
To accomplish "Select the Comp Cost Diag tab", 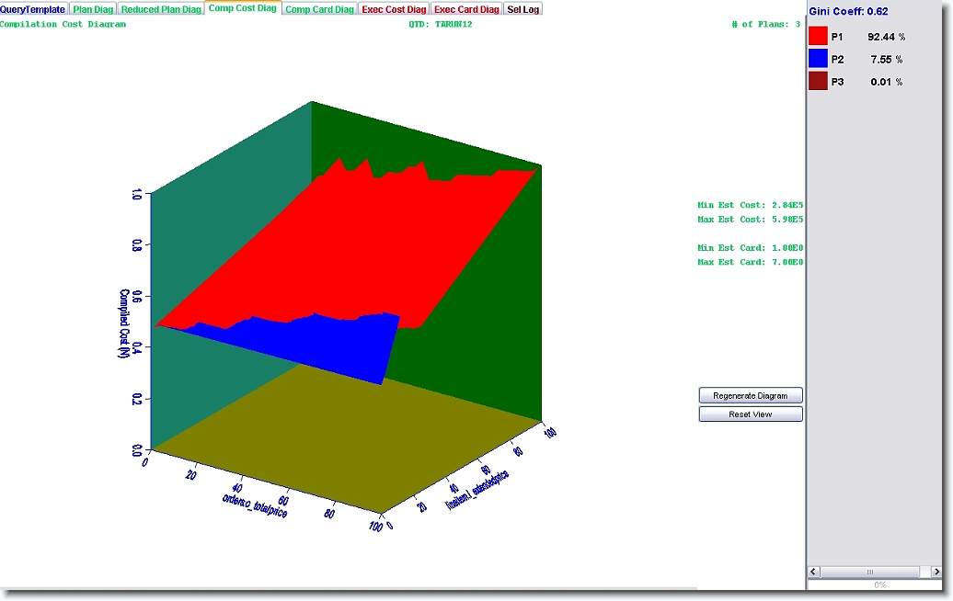I will pyautogui.click(x=242, y=8).
